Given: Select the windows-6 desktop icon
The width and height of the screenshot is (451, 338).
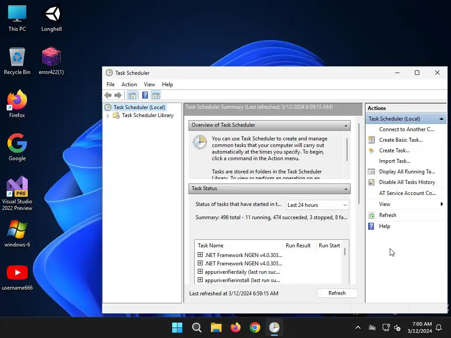Looking at the screenshot, I should [17, 233].
